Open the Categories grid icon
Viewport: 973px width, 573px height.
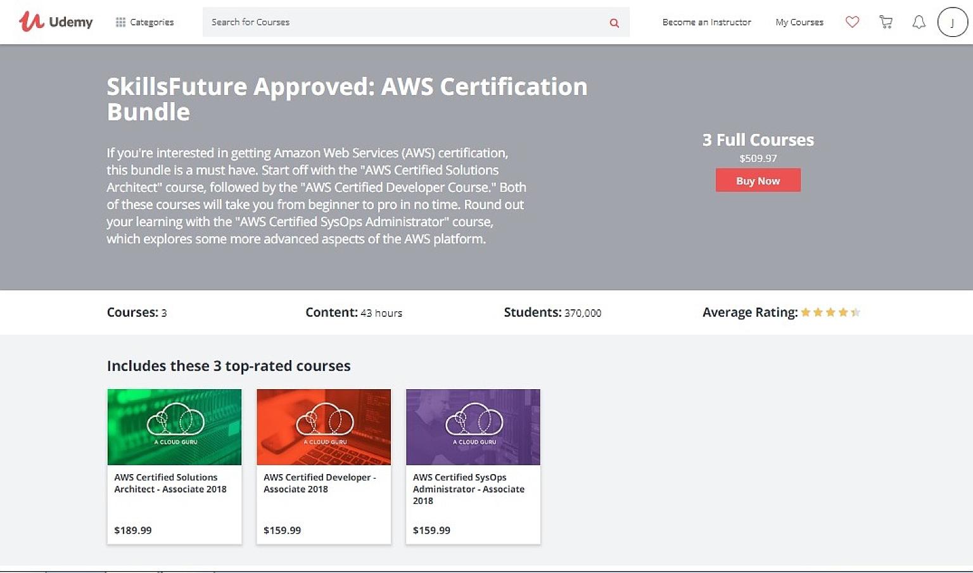tap(120, 22)
